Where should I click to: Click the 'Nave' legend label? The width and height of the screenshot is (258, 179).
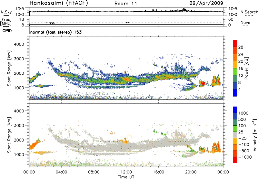[x=245, y=22]
